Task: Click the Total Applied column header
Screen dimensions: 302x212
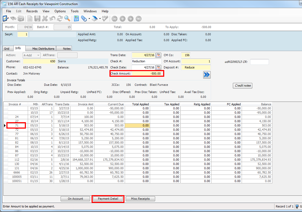Action: coord(137,104)
